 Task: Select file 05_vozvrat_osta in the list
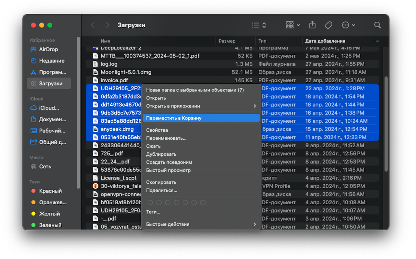pyautogui.click(x=121, y=226)
